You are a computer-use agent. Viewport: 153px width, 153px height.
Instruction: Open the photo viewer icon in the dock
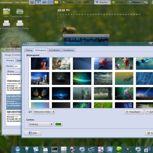click(x=36, y=149)
